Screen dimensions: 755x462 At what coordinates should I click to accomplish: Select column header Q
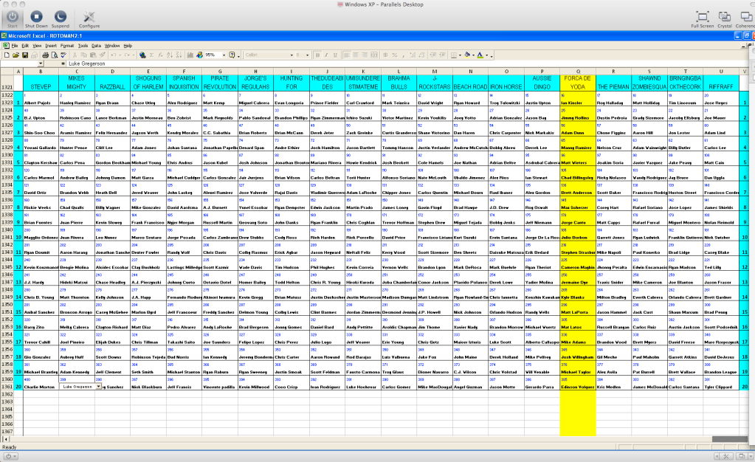coord(578,72)
